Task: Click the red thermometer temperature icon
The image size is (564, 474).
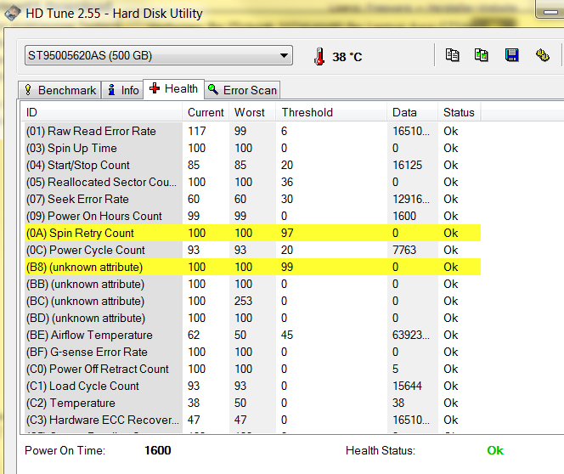Action: (319, 56)
